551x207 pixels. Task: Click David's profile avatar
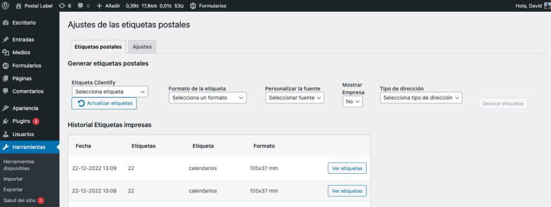[547, 5]
